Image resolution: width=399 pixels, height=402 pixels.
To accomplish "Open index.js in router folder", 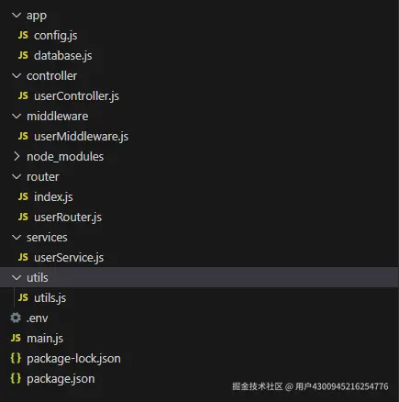I will [x=53, y=197].
